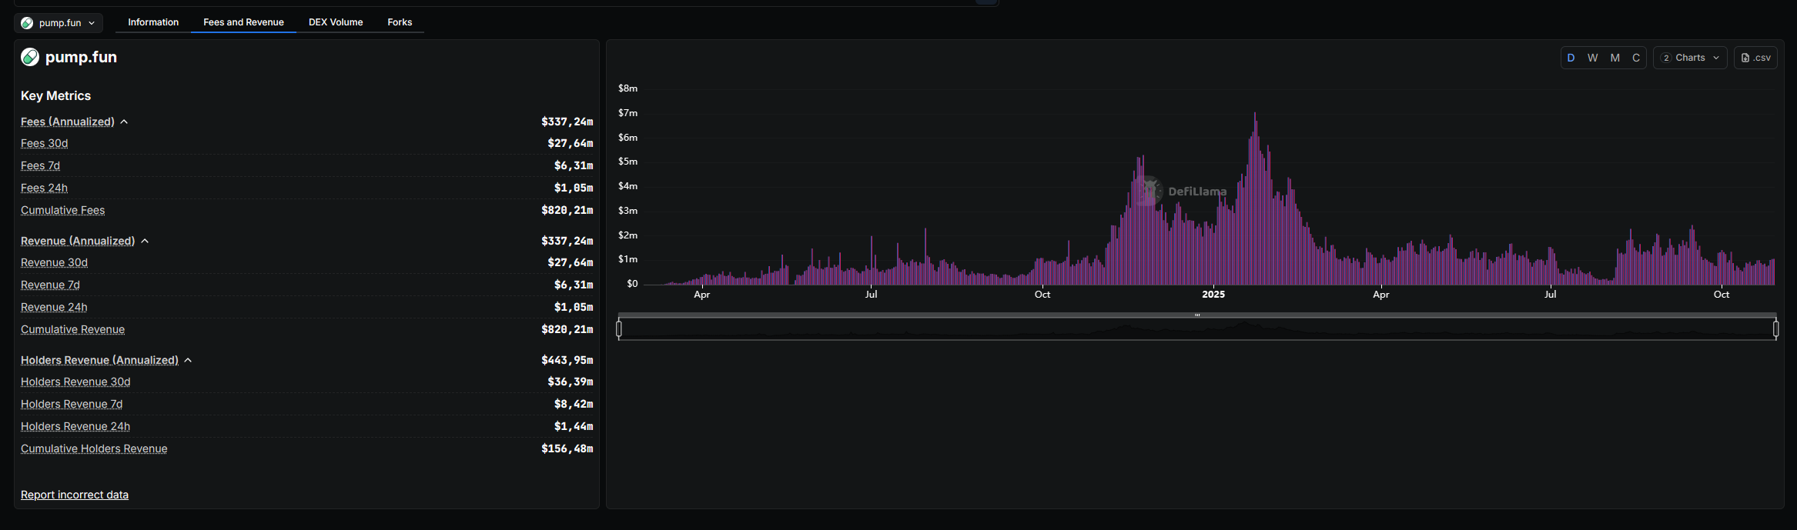Image resolution: width=1797 pixels, height=530 pixels.
Task: Select the Fees and Revenue tab
Action: pos(243,22)
